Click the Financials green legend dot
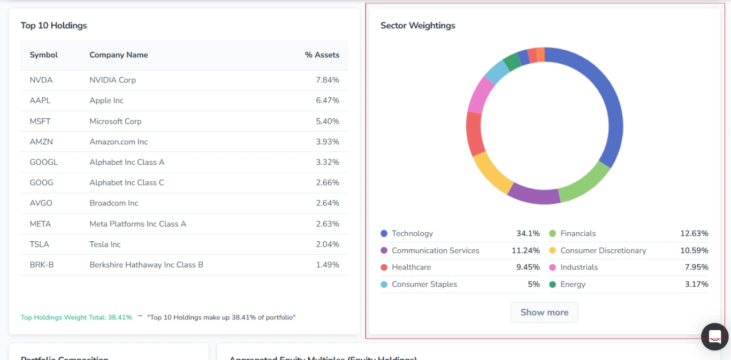Screen dimensions: 731x360 pyautogui.click(x=552, y=233)
